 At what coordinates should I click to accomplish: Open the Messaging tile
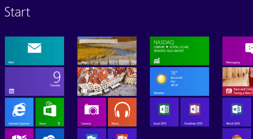click(x=238, y=51)
